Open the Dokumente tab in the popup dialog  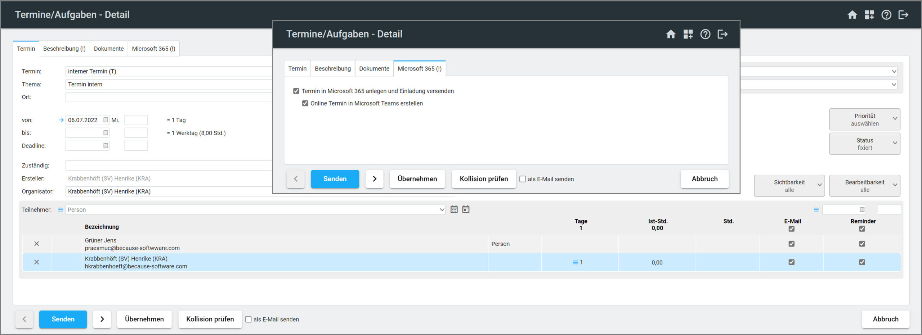374,68
